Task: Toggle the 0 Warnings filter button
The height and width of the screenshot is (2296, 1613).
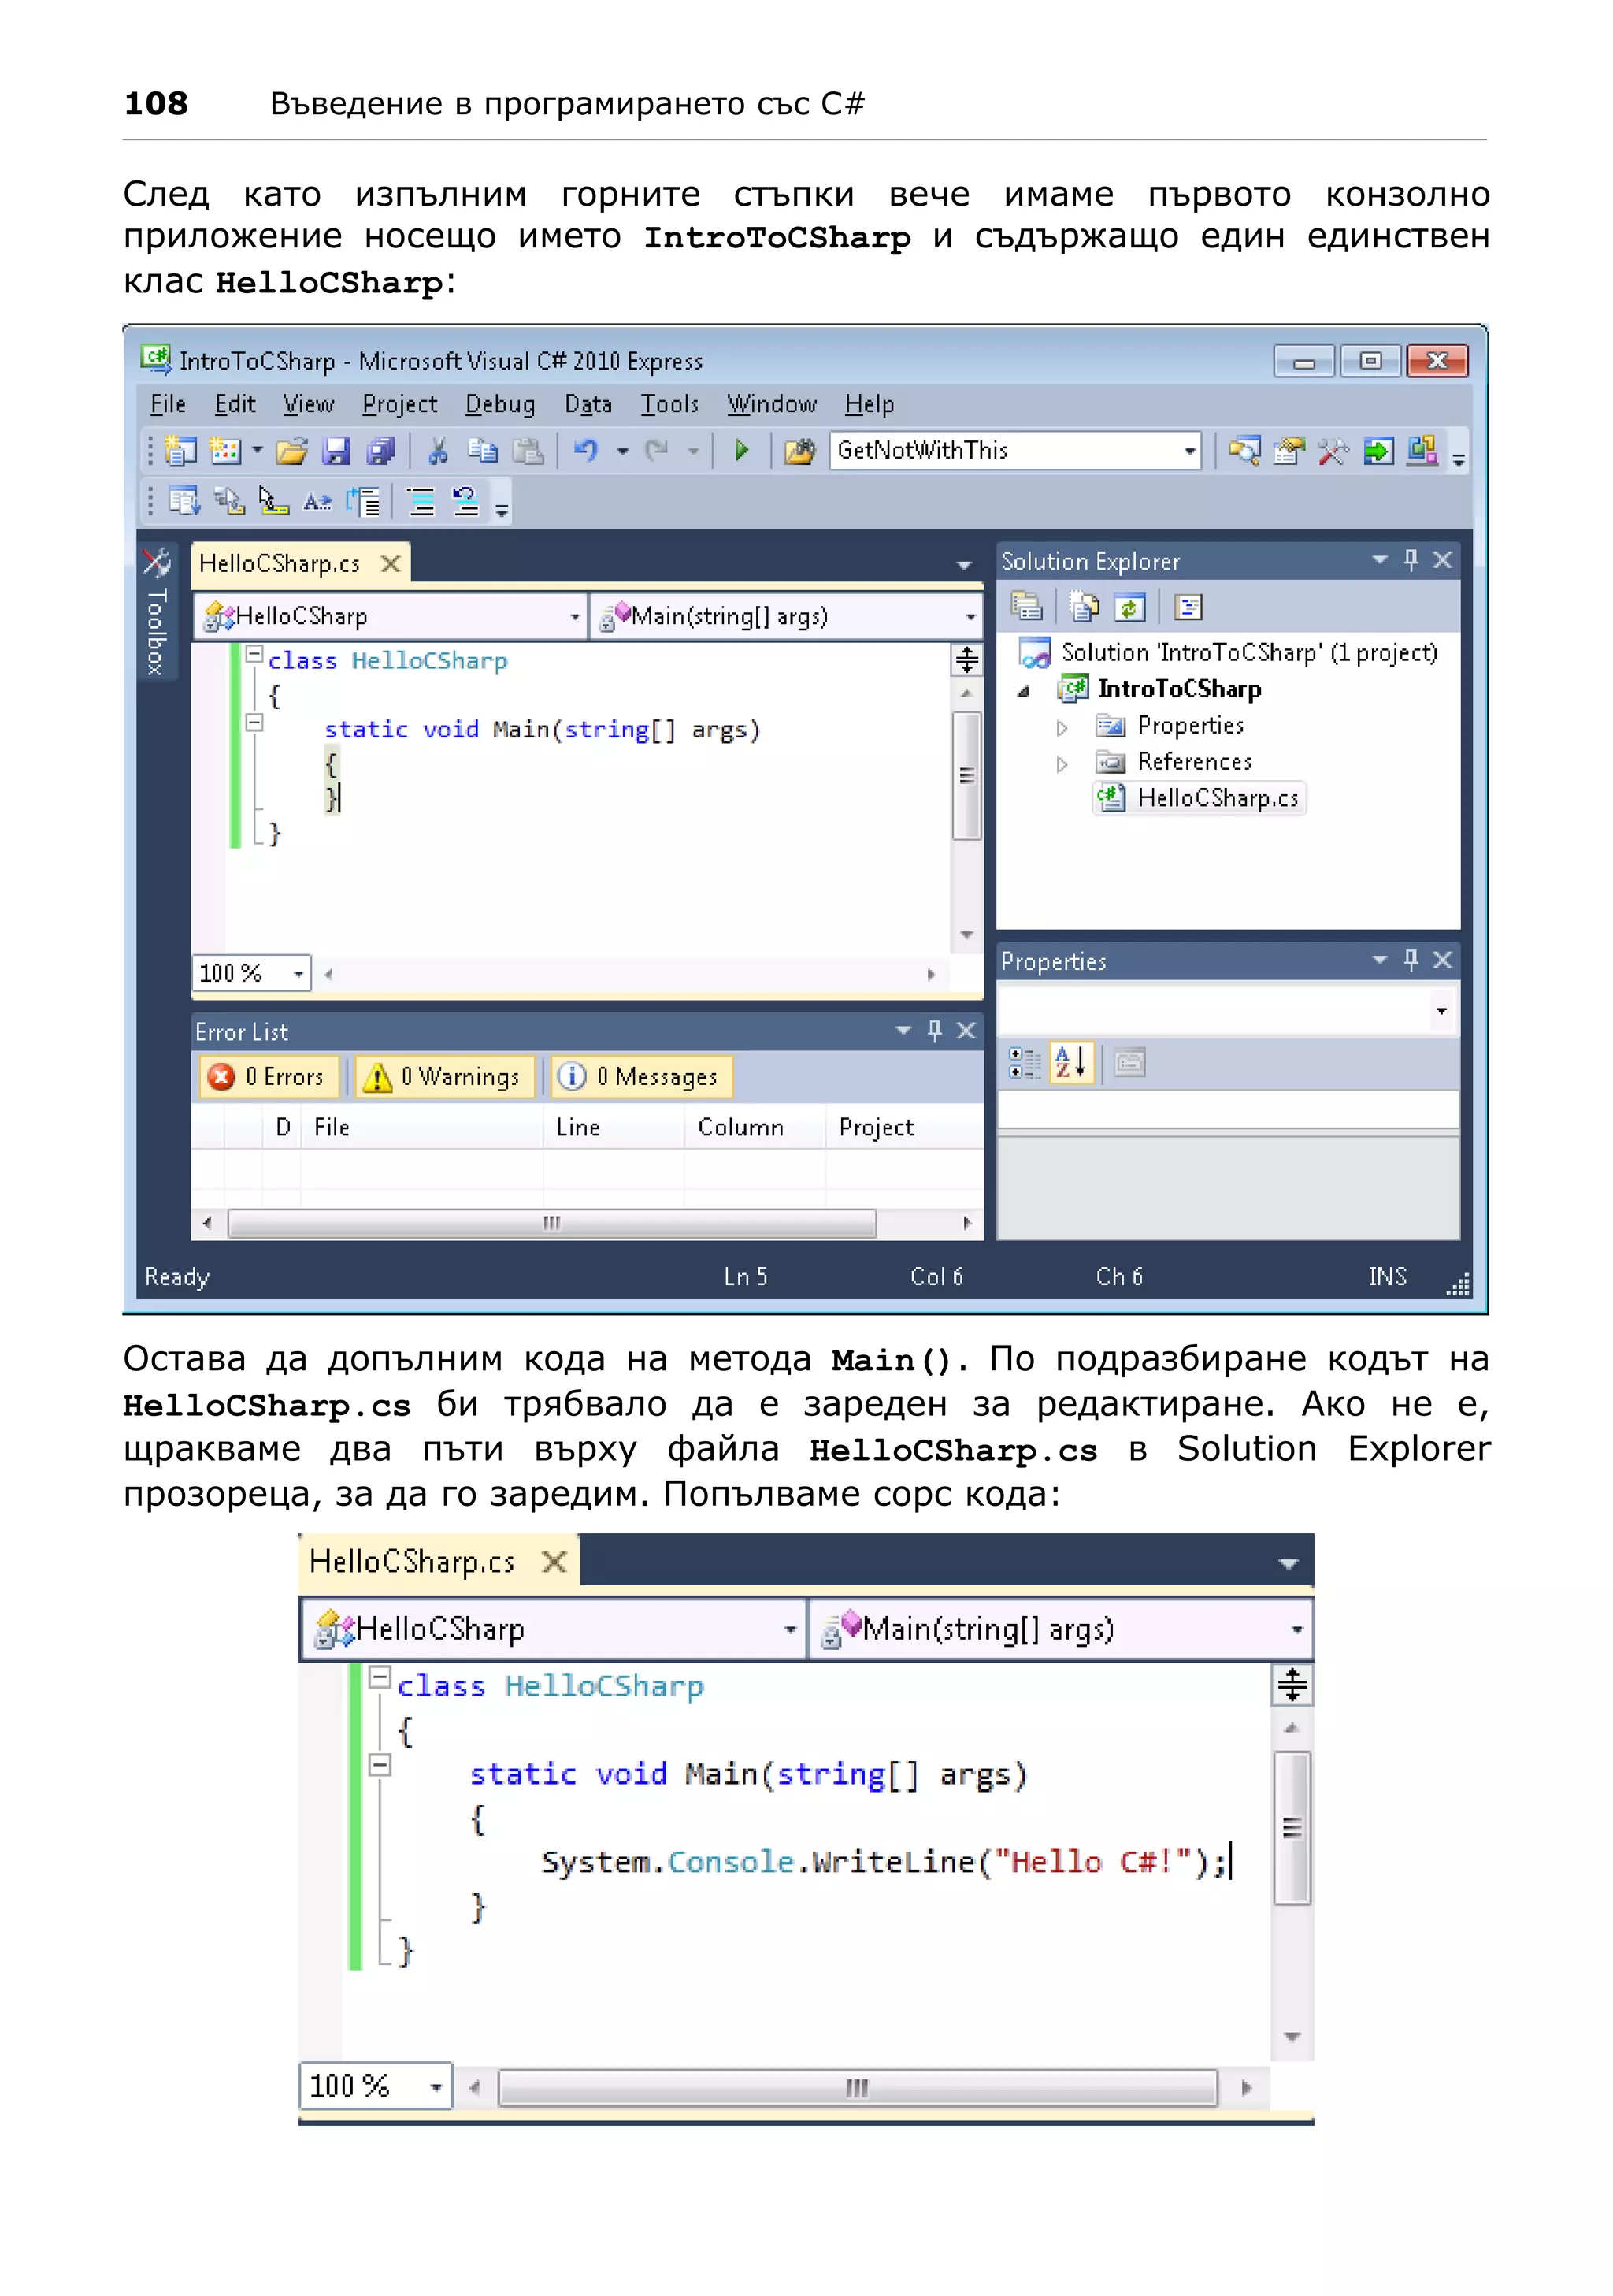Action: [443, 1077]
